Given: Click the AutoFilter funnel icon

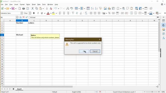Looking at the screenshot, I should click(100, 9).
